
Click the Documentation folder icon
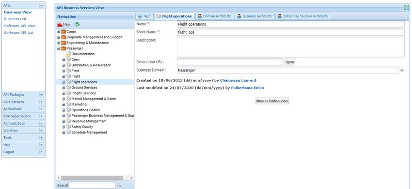coord(68,54)
